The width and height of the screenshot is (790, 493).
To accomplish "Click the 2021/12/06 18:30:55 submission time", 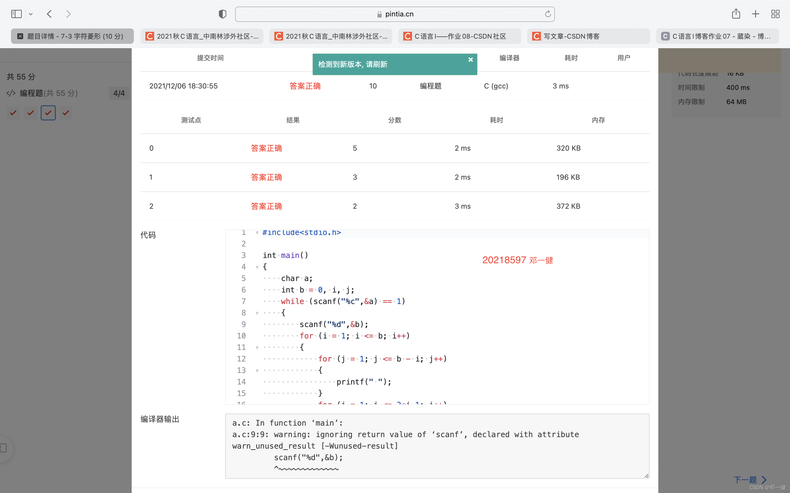I will pyautogui.click(x=183, y=86).
